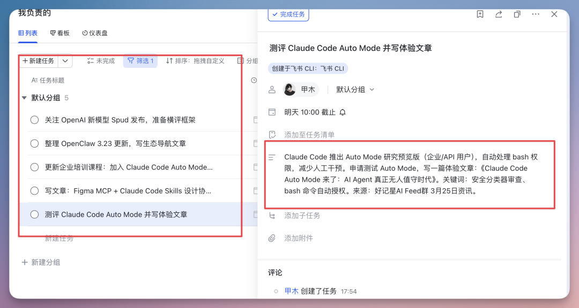The height and width of the screenshot is (308, 579).
Task: Open the 新建任务 dropdown arrow
Action: click(x=65, y=61)
